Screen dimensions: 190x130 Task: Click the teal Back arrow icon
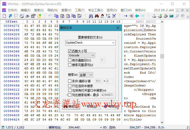137,16
